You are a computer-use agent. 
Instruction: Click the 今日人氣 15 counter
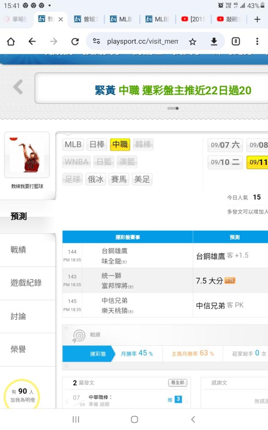[x=244, y=197]
